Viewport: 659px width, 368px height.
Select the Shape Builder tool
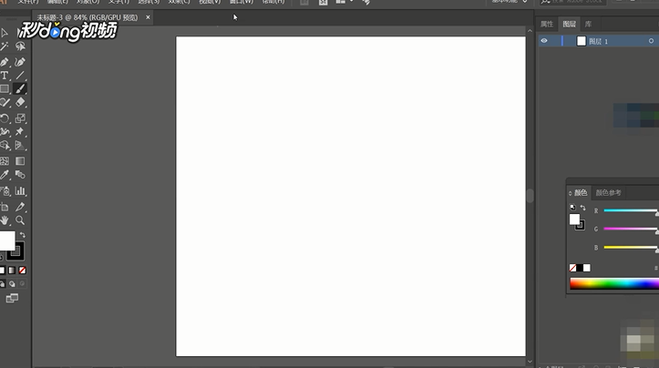click(x=5, y=146)
